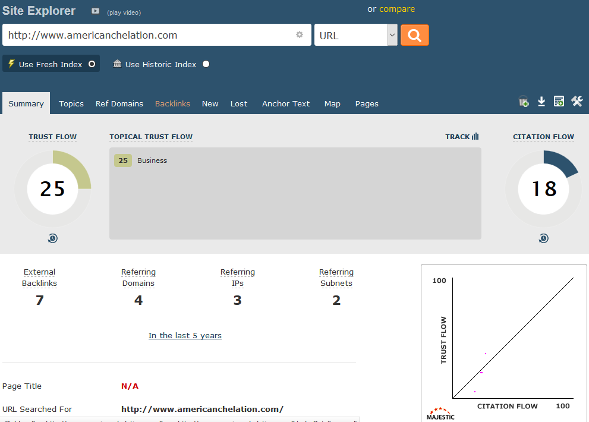Viewport: 589px width, 422px height.
Task: Click the TRACK chart link
Action: (x=462, y=137)
